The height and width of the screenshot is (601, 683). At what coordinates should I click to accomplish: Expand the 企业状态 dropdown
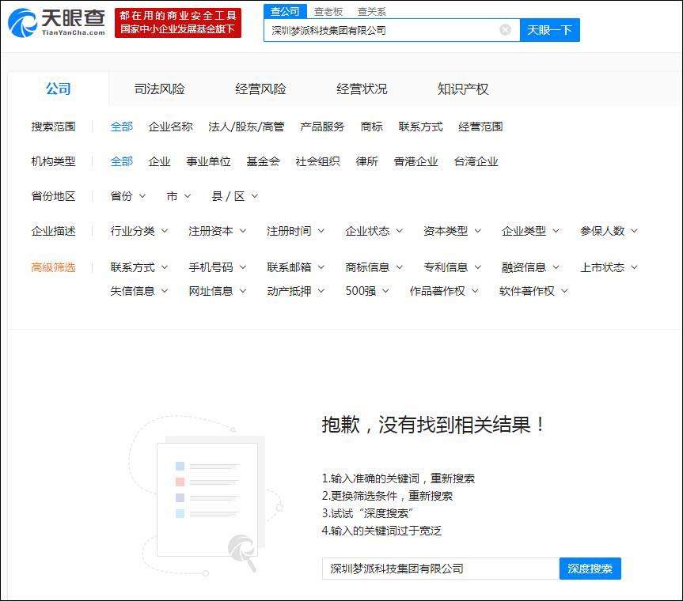(x=374, y=231)
